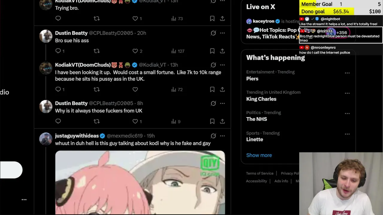Viewport: 383px width, 215px height.
Task: Open the anime GIF in justaguywithideas tweet
Action: (x=140, y=183)
